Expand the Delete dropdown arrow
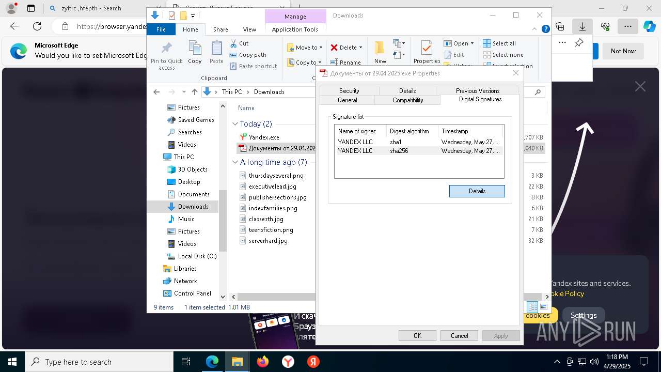The height and width of the screenshot is (372, 661). point(360,48)
